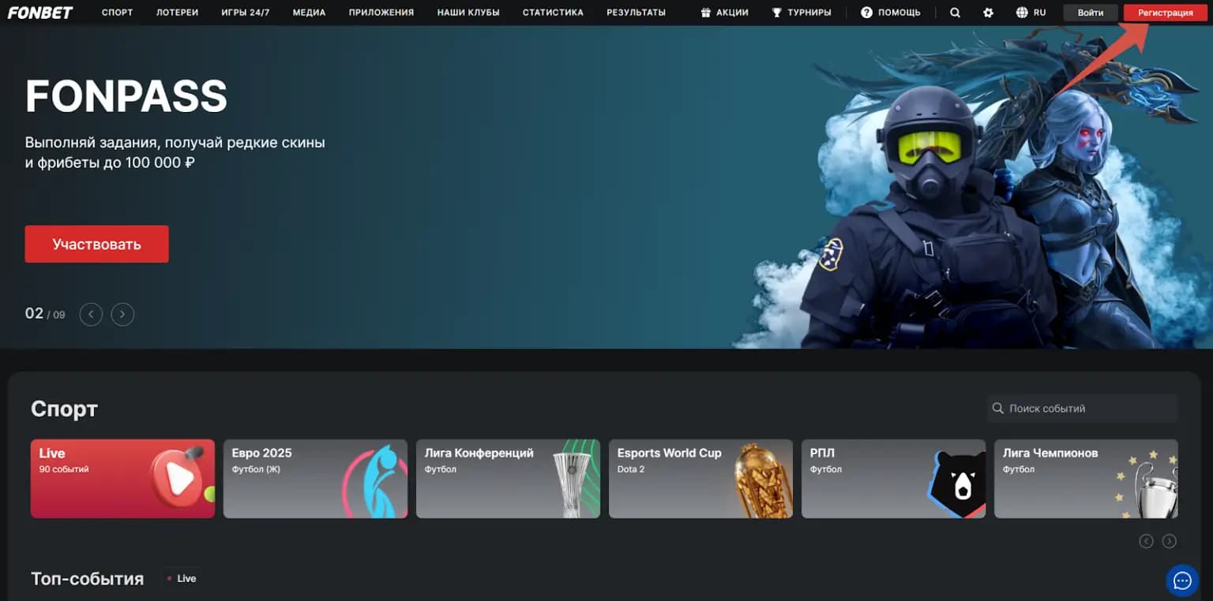Screen dimensions: 1213x601
Task: Focus the Поиск событий search field
Action: (1082, 409)
